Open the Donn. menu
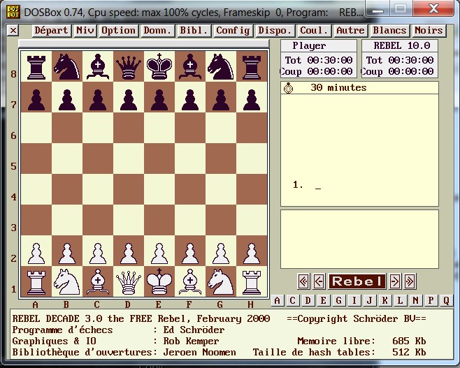The image size is (460, 368). 157,31
